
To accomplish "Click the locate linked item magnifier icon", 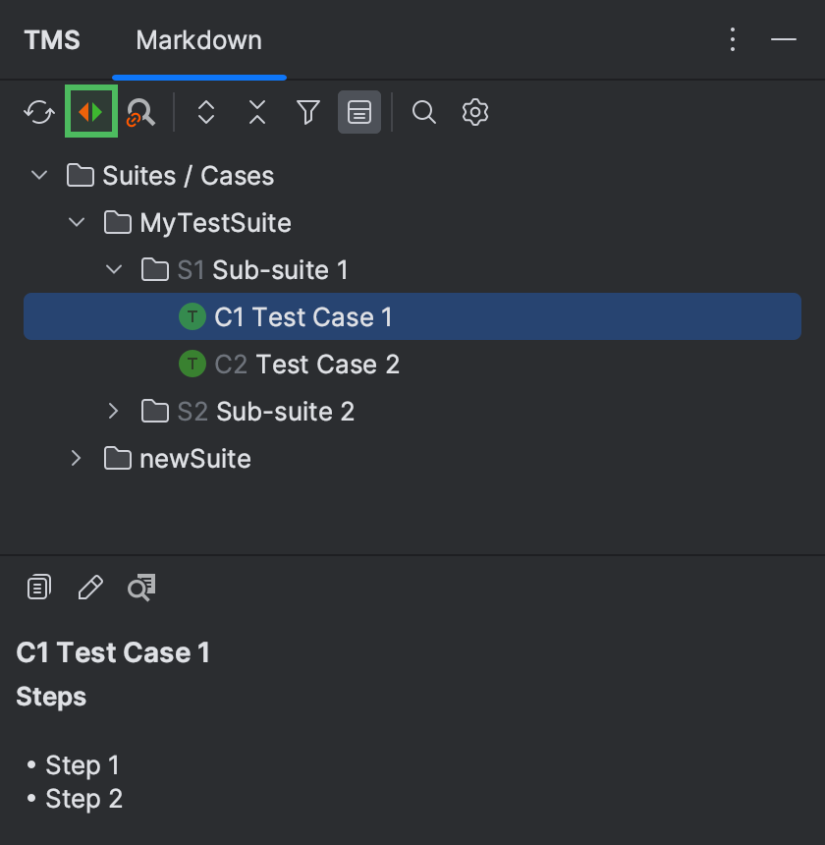I will (x=140, y=114).
